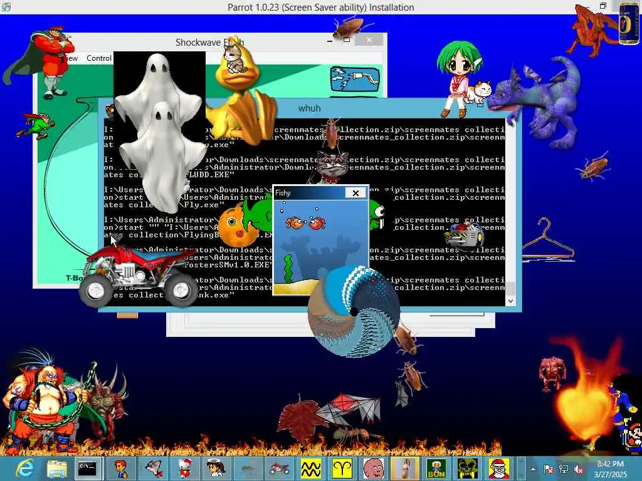Open Internet Explorer from the taskbar
The image size is (642, 481).
click(25, 468)
